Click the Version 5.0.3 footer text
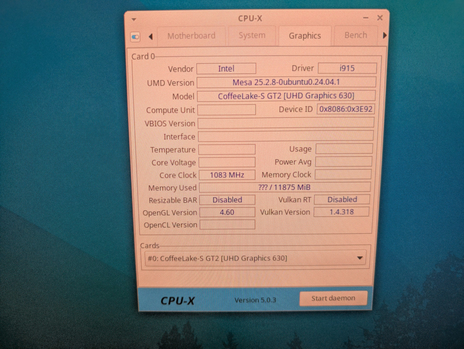This screenshot has width=464, height=349. pyautogui.click(x=255, y=300)
